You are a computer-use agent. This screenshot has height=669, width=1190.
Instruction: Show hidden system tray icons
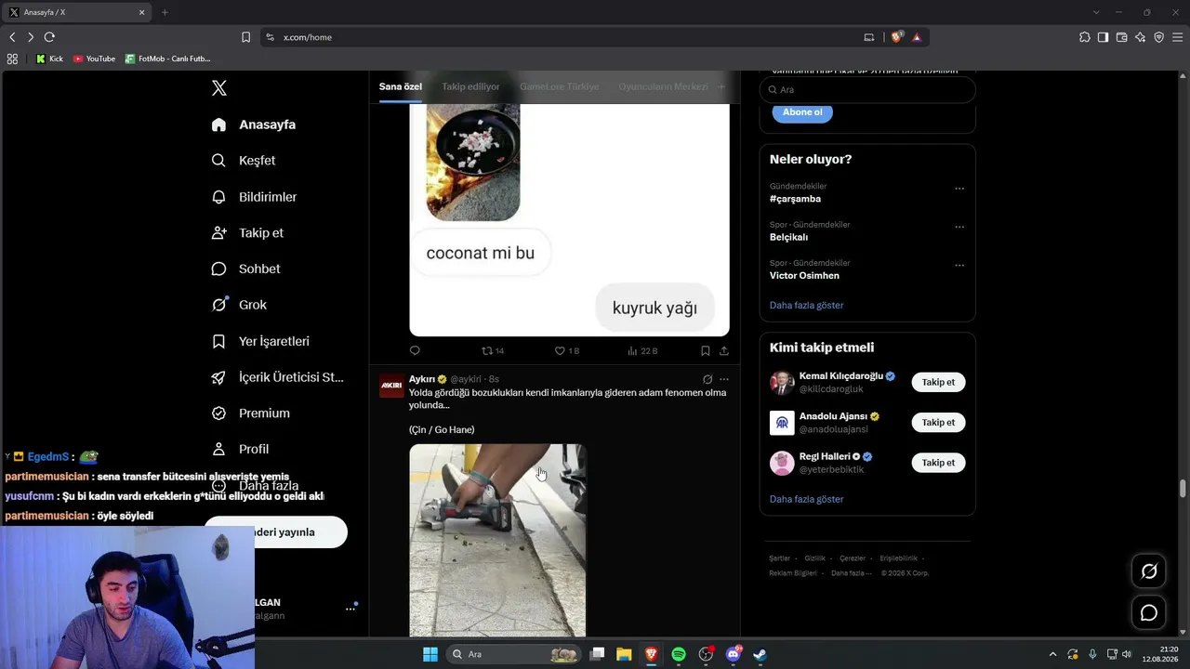pyautogui.click(x=1052, y=654)
